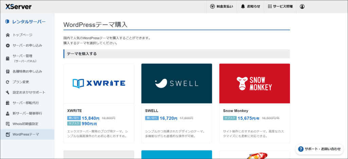
Task: Click the テーマを購入する section header
Action: click(x=177, y=54)
